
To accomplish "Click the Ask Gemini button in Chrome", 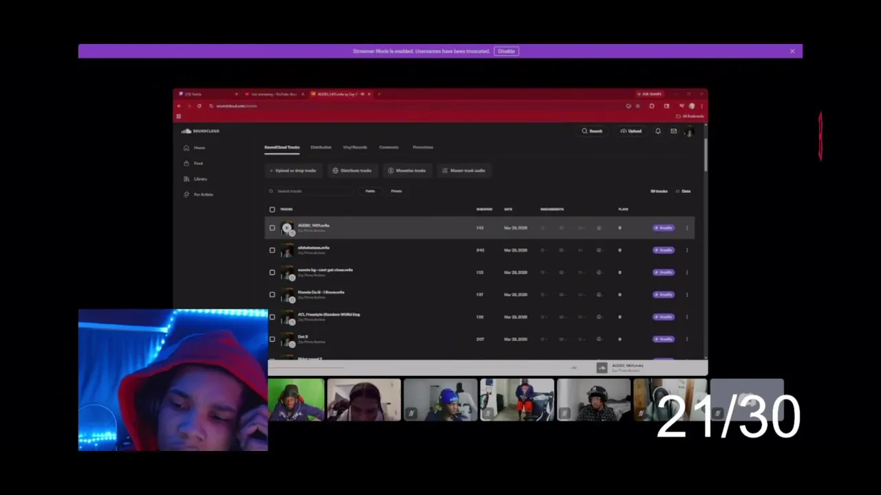I will (x=651, y=93).
